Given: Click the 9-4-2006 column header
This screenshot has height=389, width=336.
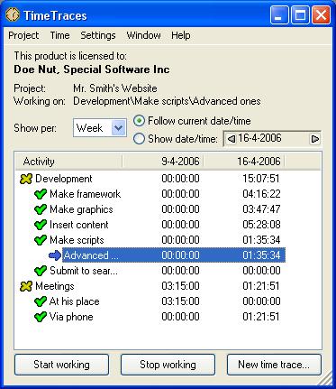Looking at the screenshot, I should click(163, 162).
